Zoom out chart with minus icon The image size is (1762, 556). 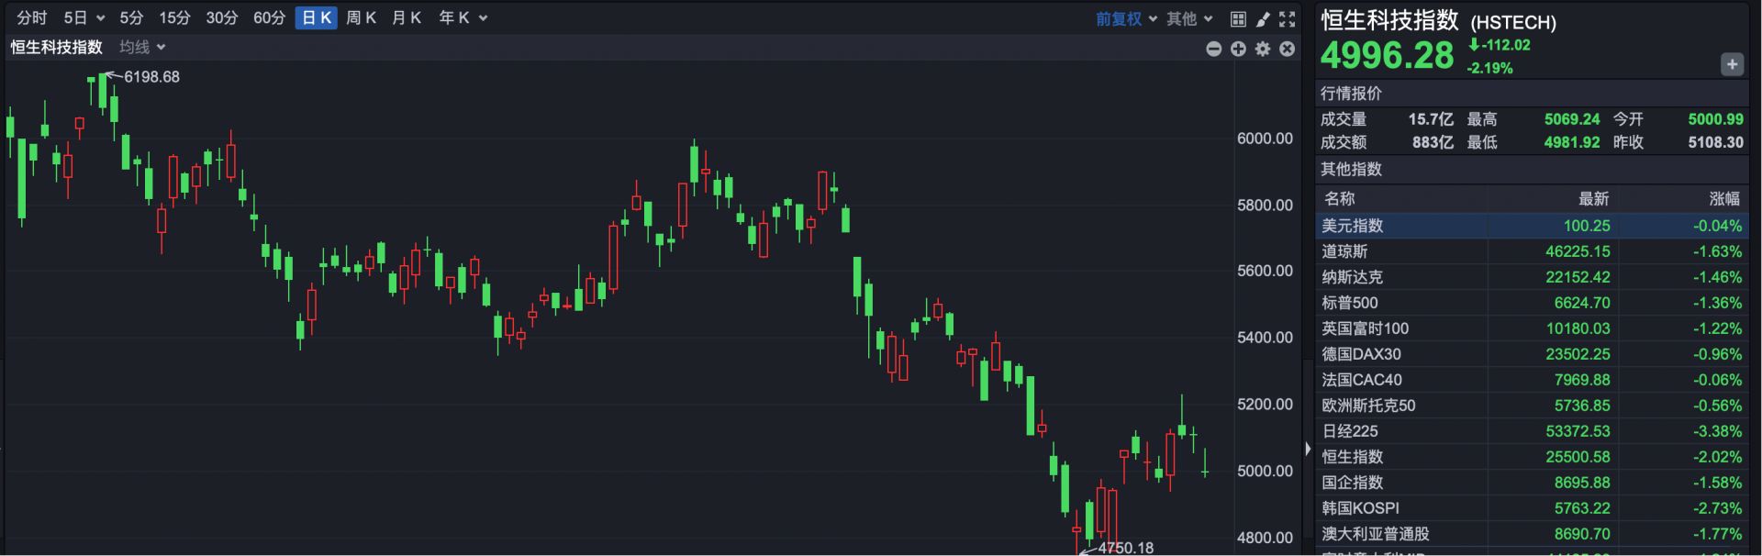[1213, 49]
